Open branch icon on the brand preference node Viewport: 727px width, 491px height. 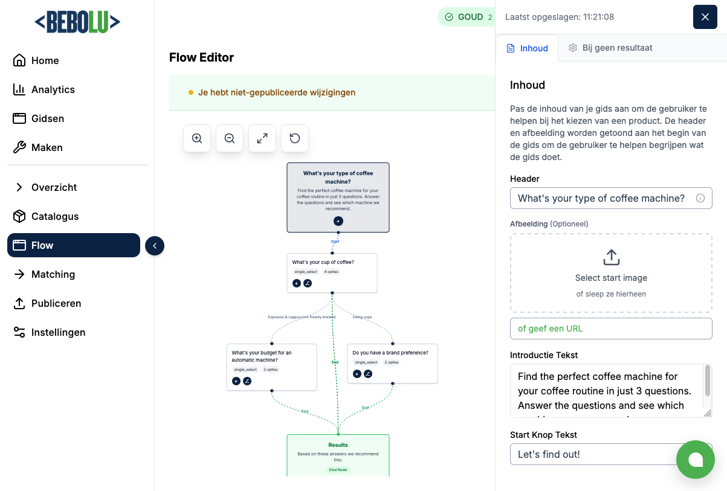[x=368, y=374]
